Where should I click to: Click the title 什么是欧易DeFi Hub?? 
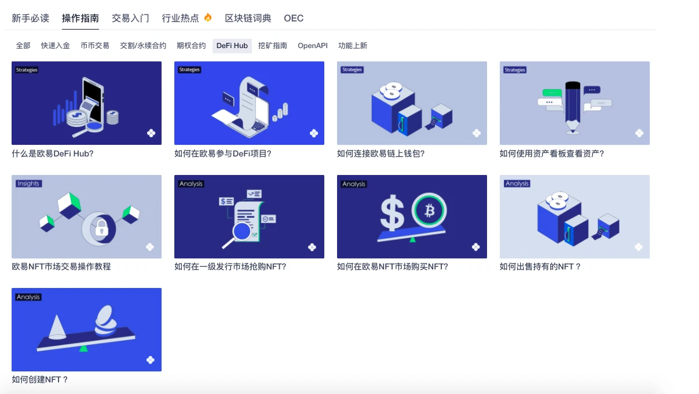click(x=53, y=154)
